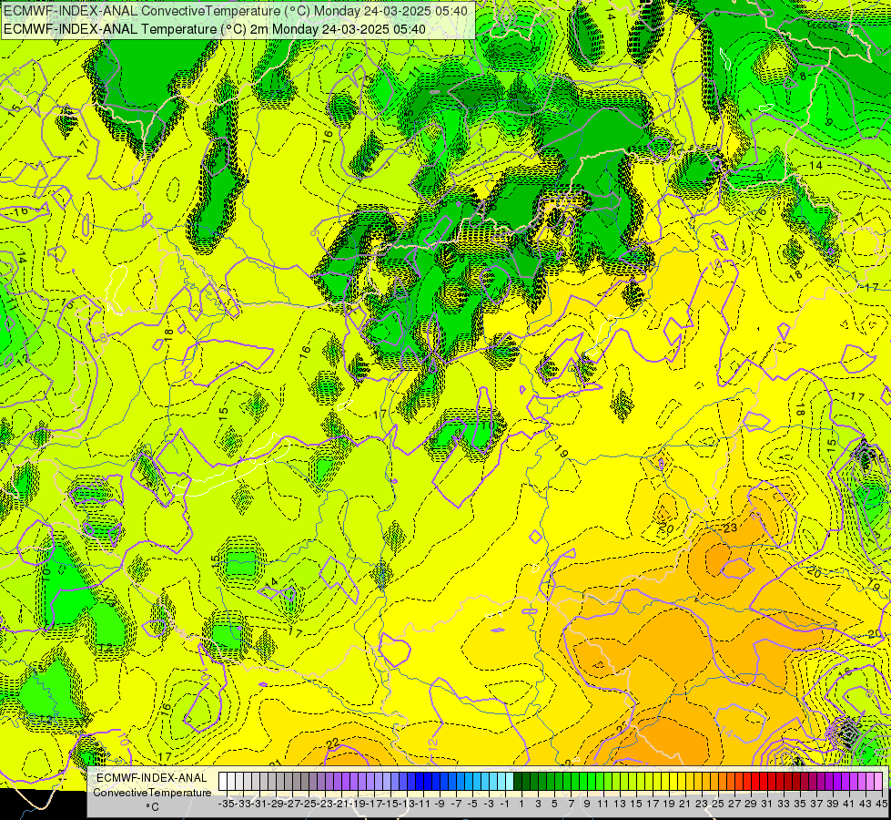Pick the white swatch above legend value -35
The image size is (891, 820).
223,782
